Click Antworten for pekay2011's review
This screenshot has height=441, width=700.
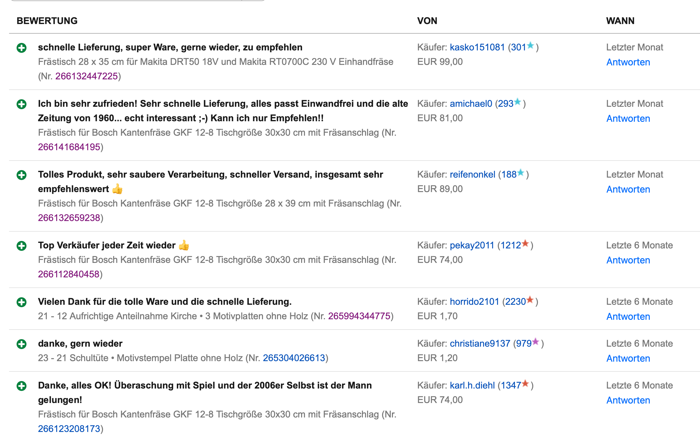pyautogui.click(x=628, y=260)
